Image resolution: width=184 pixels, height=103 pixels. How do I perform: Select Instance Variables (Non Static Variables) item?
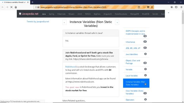point(136,83)
